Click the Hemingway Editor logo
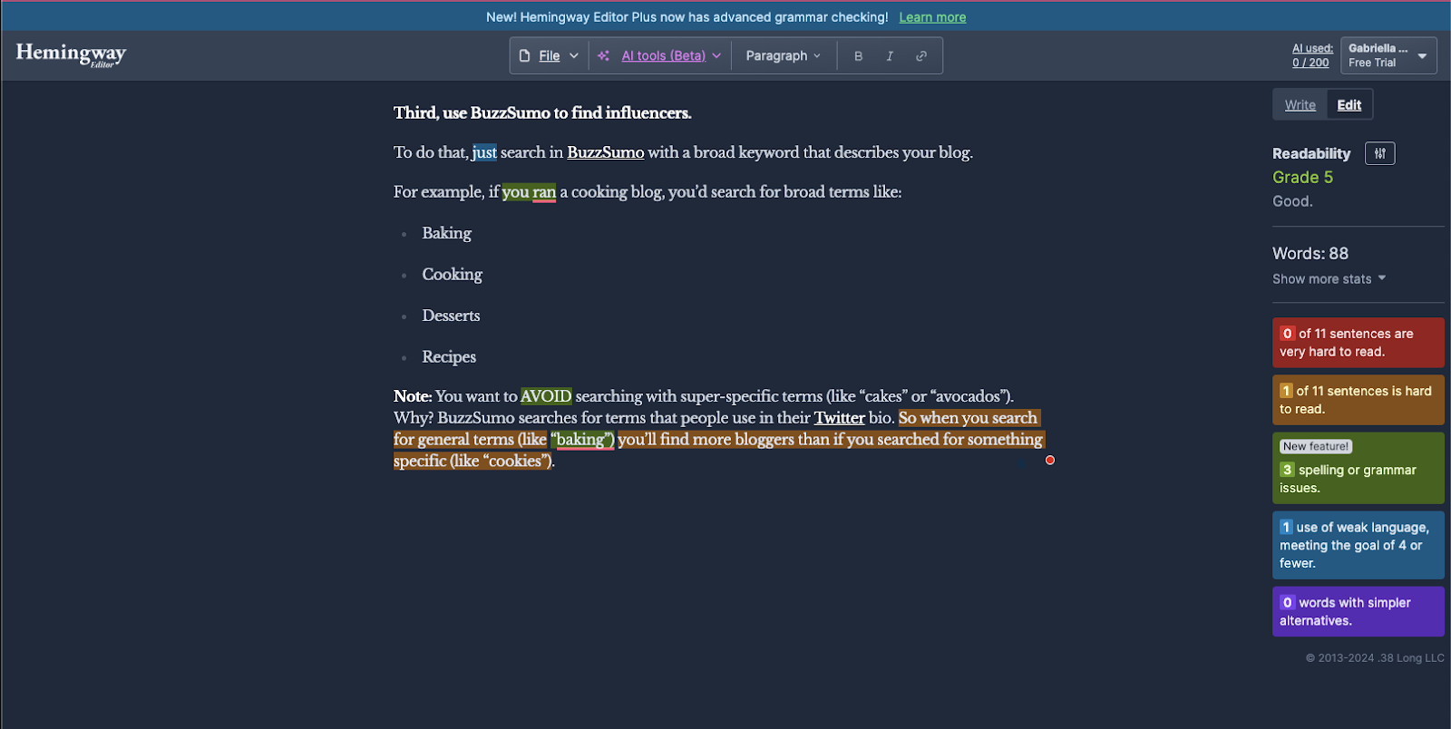 (71, 54)
